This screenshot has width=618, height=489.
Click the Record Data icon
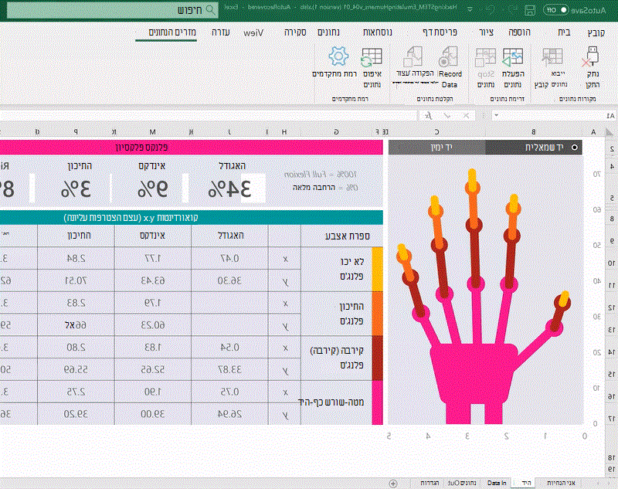coord(449,56)
